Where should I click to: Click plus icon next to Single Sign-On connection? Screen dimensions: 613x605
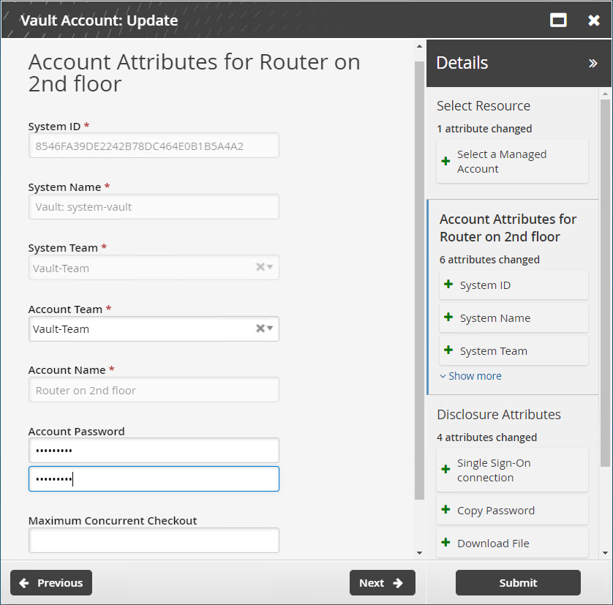(446, 470)
